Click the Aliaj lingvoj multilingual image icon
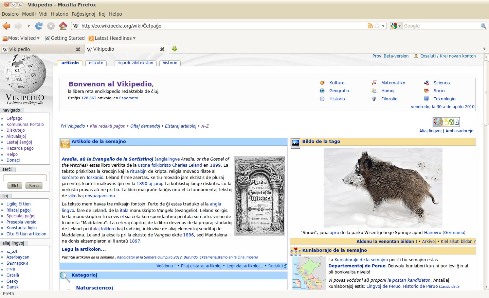This screenshot has height=298, width=489. pyautogui.click(x=446, y=122)
